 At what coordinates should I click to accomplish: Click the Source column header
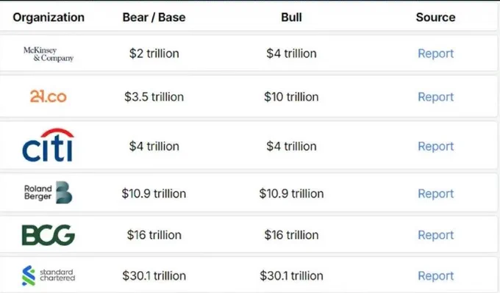(435, 17)
